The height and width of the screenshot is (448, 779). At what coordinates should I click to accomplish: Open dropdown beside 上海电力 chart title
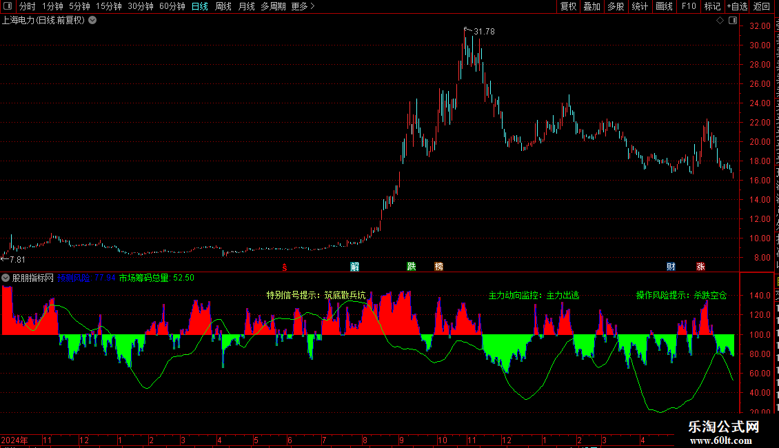[92, 21]
